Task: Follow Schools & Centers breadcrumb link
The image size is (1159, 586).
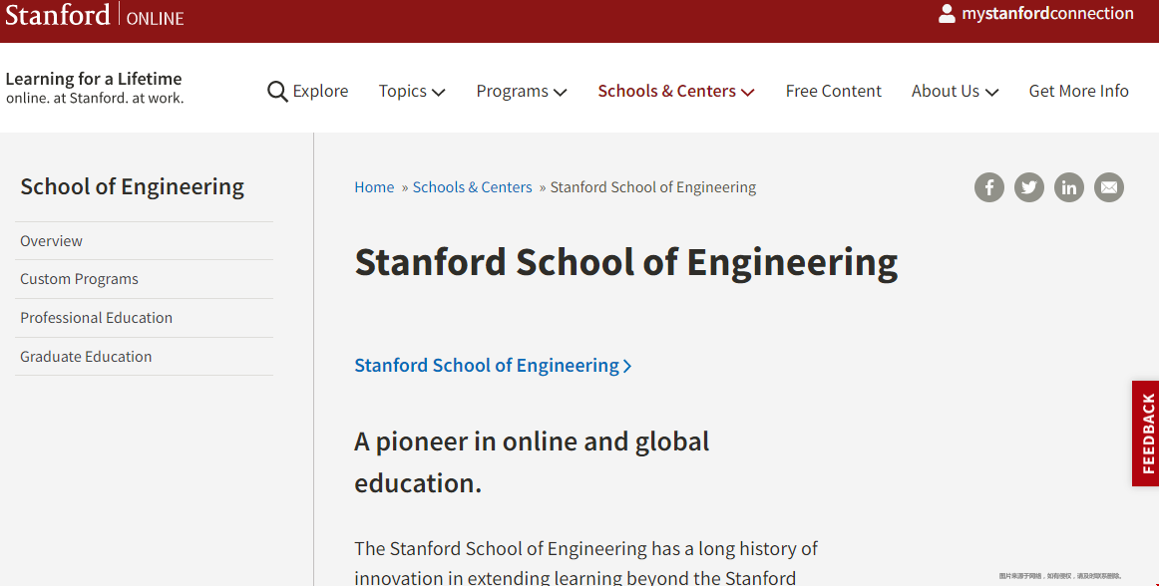Action: click(x=473, y=187)
